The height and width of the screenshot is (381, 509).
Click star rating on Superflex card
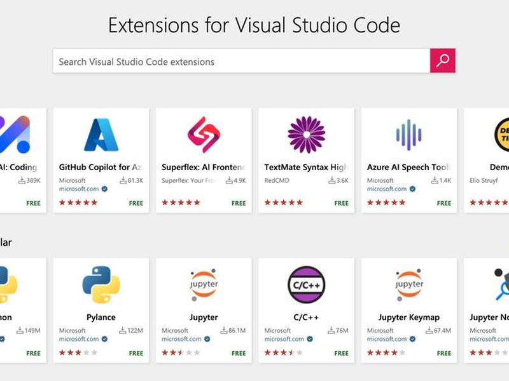click(x=181, y=203)
